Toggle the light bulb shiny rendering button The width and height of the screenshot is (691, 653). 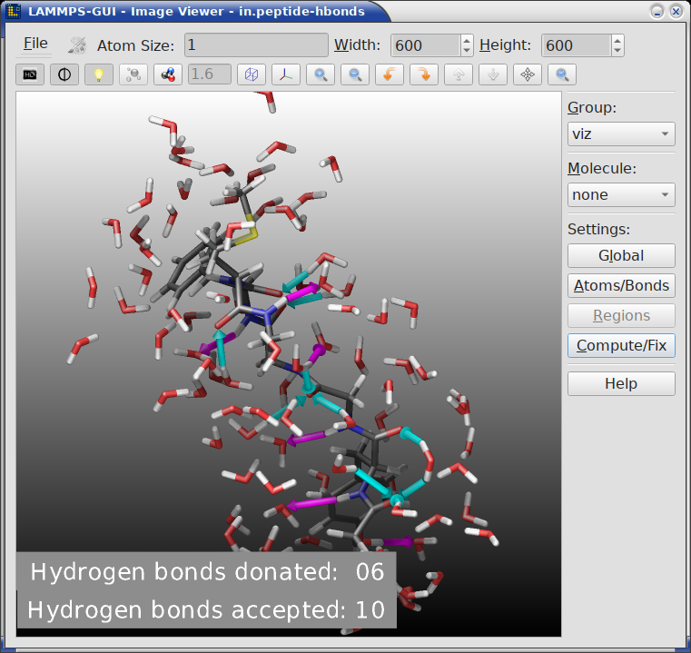click(x=99, y=74)
